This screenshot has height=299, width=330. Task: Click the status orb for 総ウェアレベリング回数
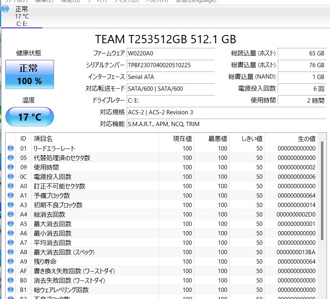click(11, 290)
